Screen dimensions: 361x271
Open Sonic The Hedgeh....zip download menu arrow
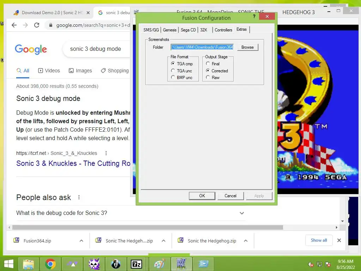164,241
